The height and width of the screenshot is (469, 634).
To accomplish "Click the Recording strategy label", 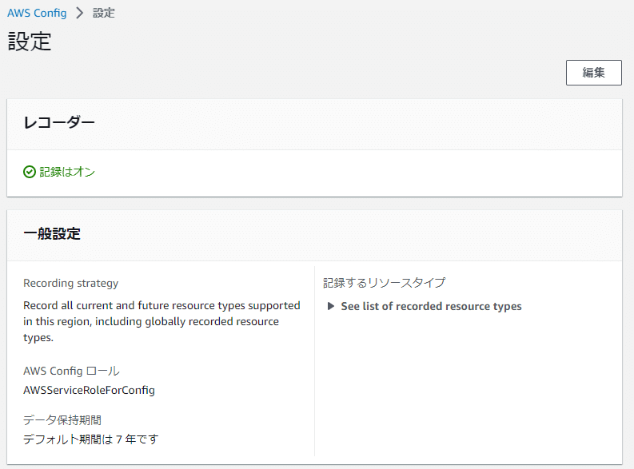I will click(x=71, y=283).
